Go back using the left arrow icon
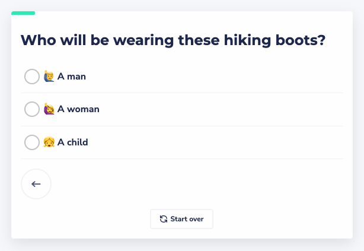 point(36,184)
